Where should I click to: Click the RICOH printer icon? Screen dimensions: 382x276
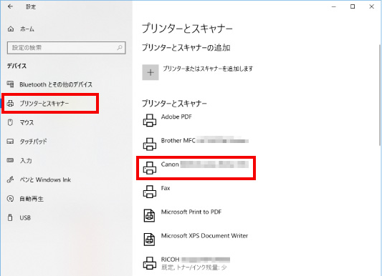coord(149,263)
